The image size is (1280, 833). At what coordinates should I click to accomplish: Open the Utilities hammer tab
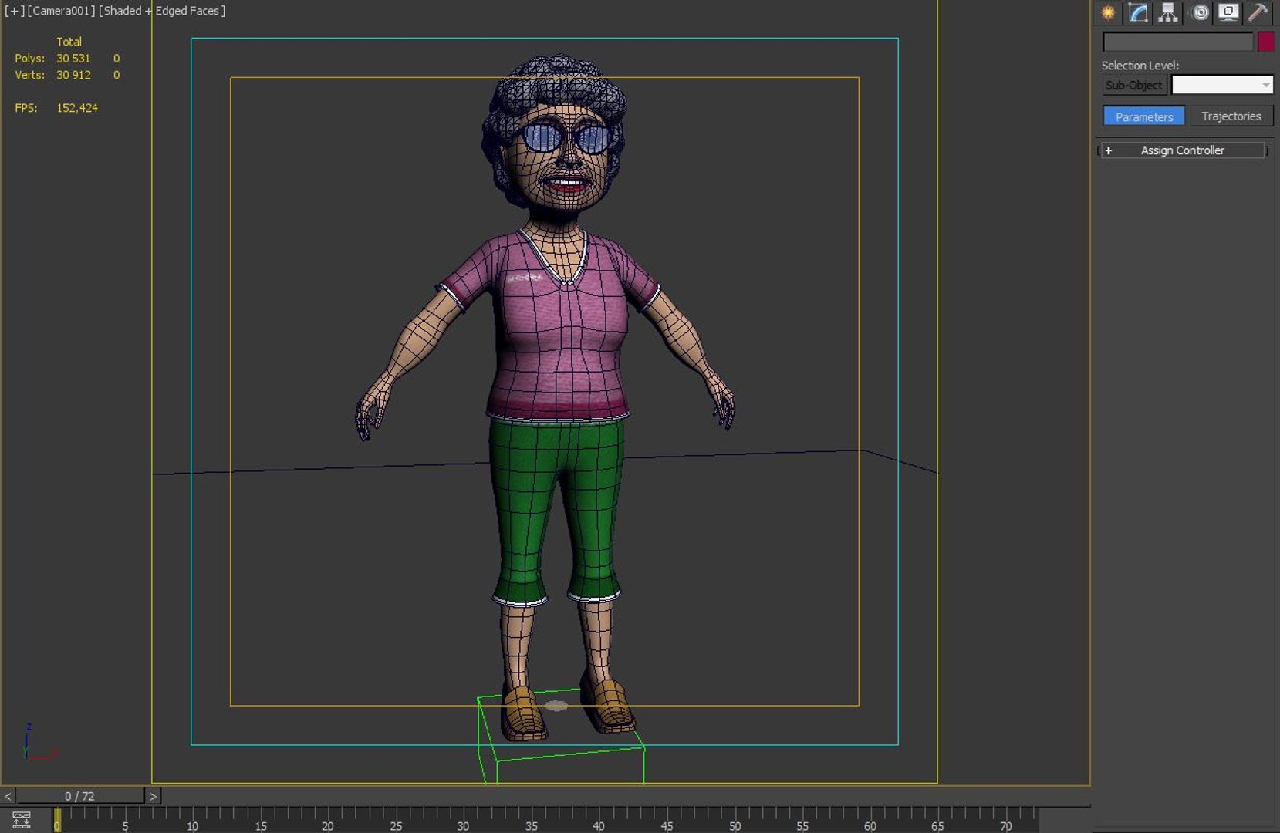pos(1258,12)
